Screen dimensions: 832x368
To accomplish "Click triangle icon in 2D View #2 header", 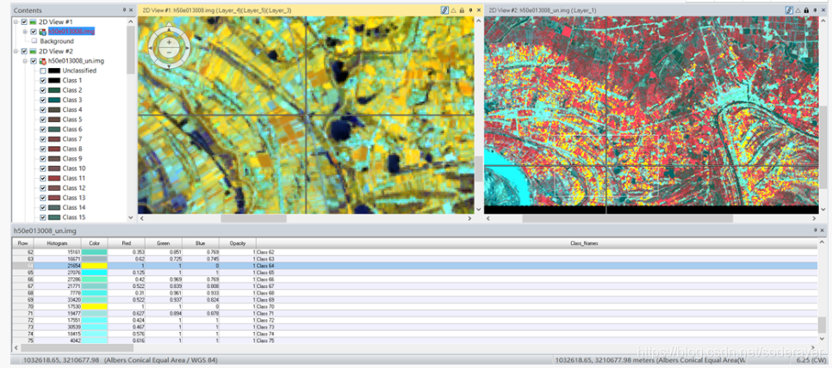I will [798, 9].
